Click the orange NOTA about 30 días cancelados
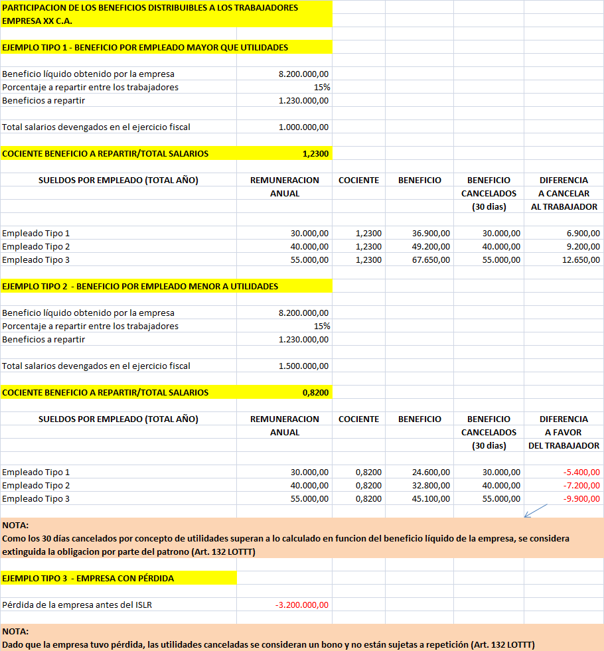Viewport: 604px width, 651px height. (302, 538)
